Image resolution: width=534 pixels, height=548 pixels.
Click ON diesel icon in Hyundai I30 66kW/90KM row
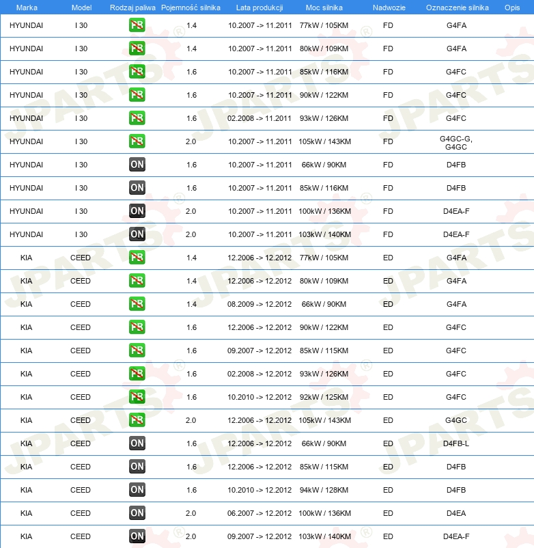click(x=137, y=164)
